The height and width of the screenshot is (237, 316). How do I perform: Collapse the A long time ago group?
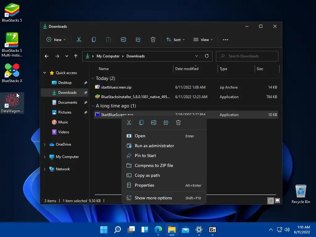pyautogui.click(x=93, y=106)
